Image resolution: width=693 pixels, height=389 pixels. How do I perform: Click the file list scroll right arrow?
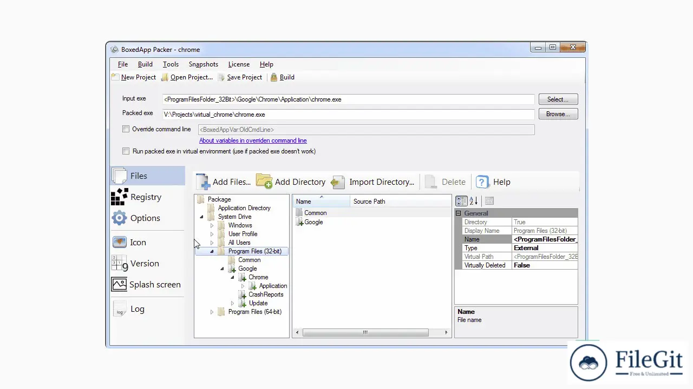[447, 333]
